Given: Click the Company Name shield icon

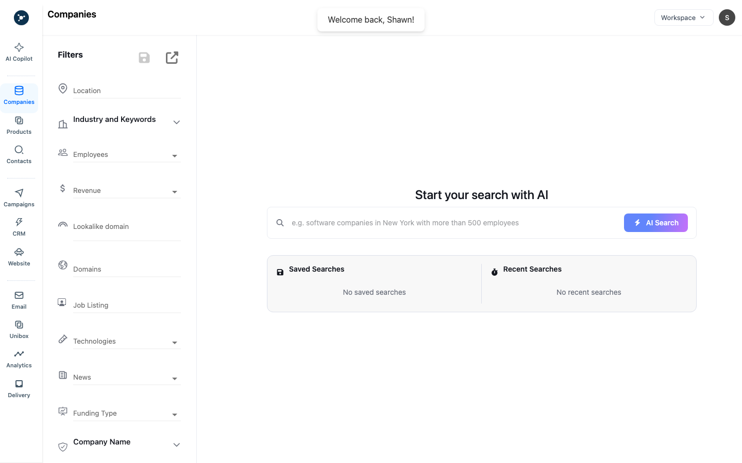Looking at the screenshot, I should tap(63, 447).
